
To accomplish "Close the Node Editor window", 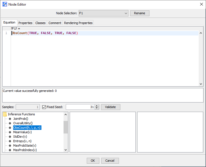I will [202, 4].
